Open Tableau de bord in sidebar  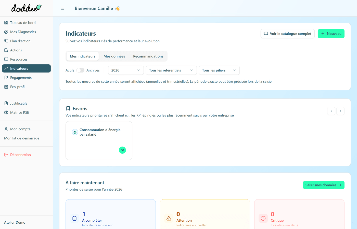click(27, 23)
